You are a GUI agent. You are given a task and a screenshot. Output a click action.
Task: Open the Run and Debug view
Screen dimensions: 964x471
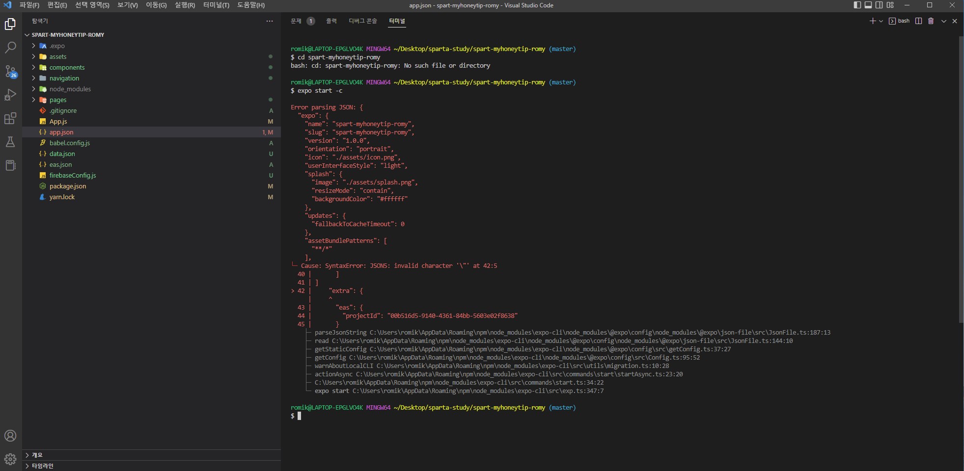coord(10,95)
